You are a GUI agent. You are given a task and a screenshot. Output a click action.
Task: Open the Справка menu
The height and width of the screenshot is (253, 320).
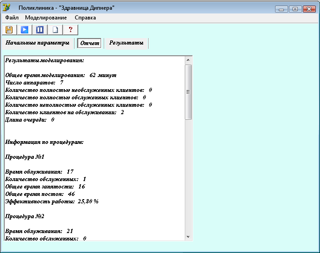tap(85, 18)
